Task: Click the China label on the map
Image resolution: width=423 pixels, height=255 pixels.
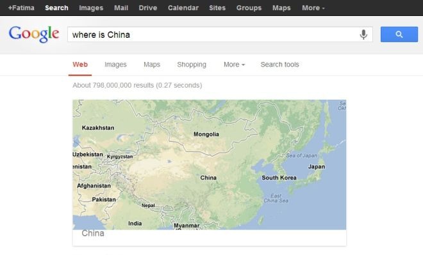Action: (208, 178)
